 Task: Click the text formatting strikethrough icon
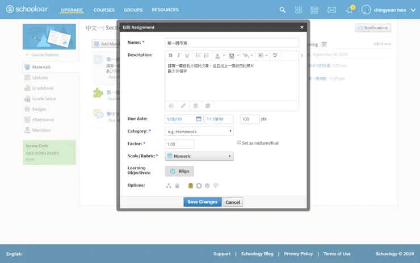click(246, 56)
